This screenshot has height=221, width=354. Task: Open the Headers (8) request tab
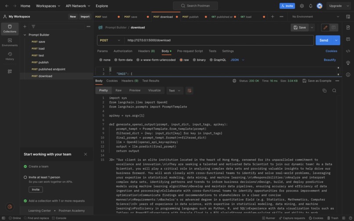click(x=146, y=51)
